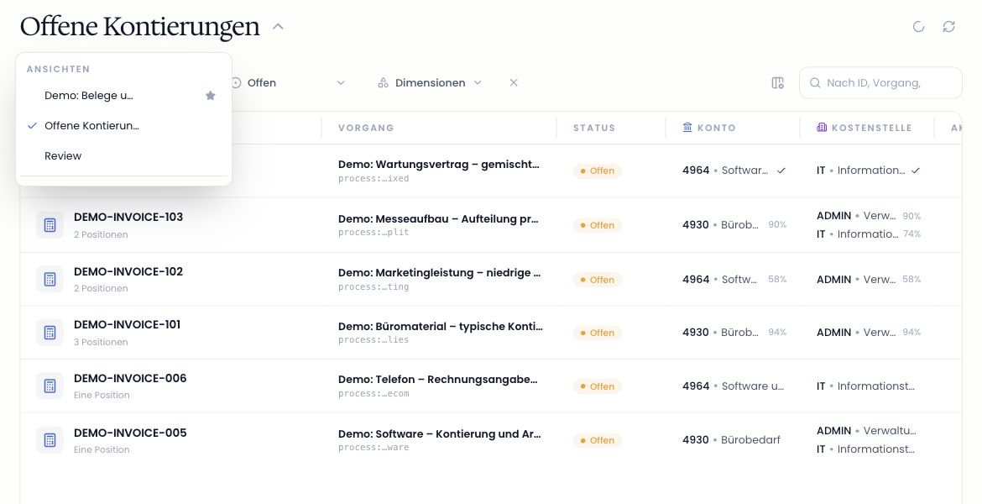Viewport: 982px width, 504px height.
Task: Toggle the favorite star on Demo: Belege view
Action: [211, 95]
